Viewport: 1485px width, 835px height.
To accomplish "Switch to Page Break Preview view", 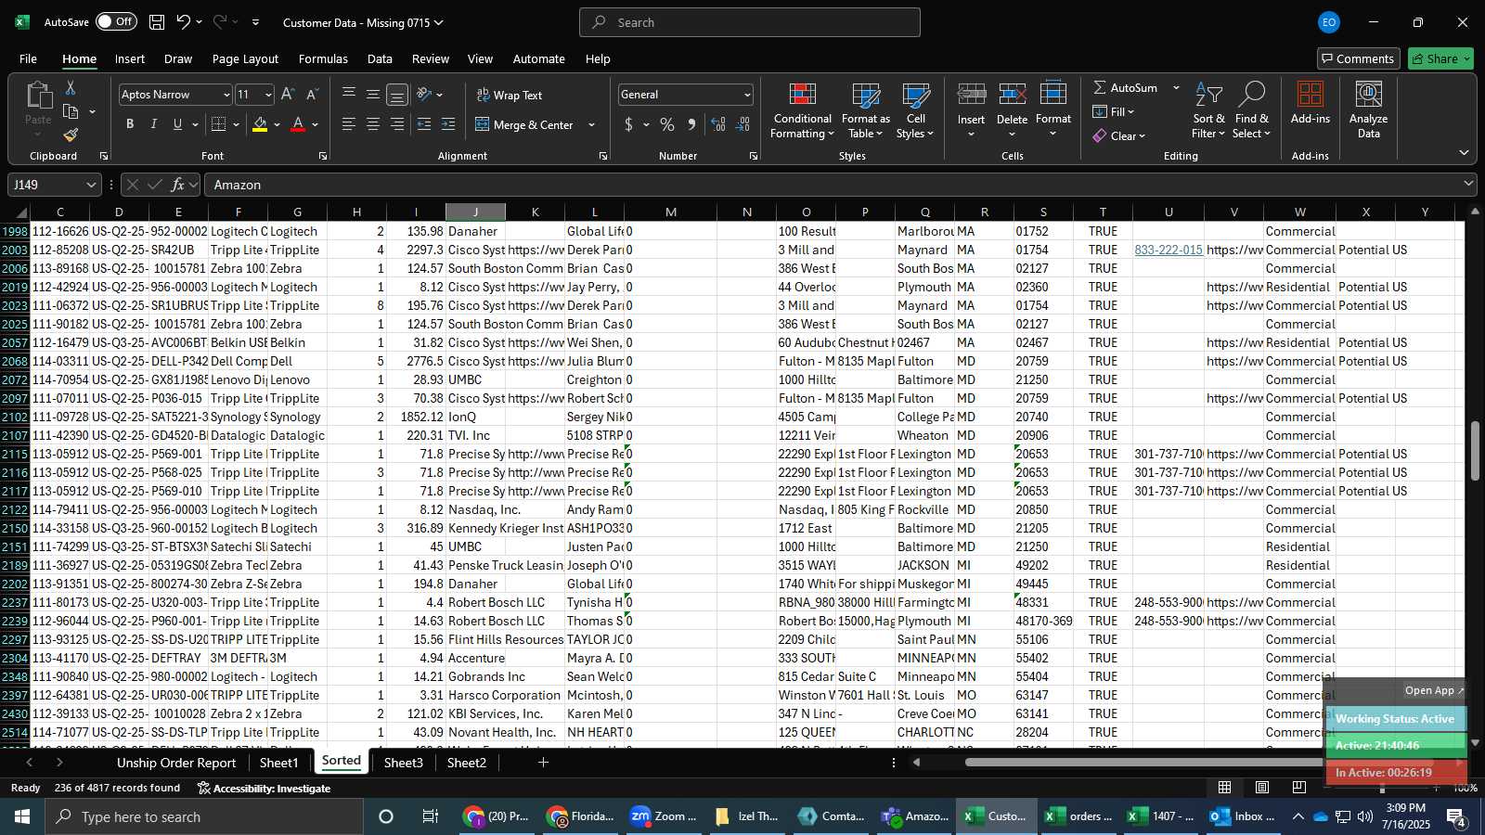I will pyautogui.click(x=1298, y=788).
